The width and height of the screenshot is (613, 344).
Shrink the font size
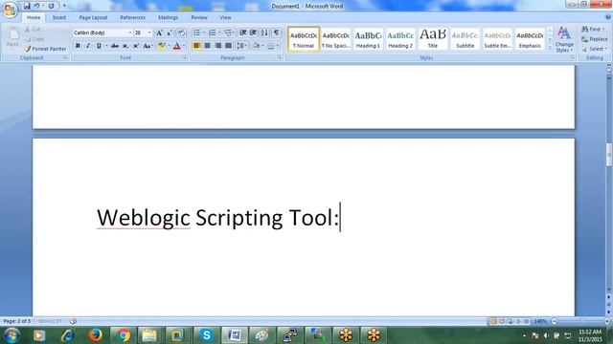click(170, 33)
